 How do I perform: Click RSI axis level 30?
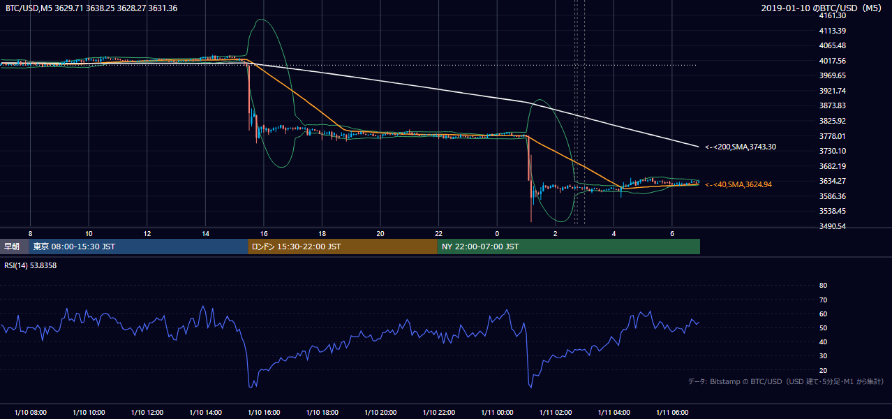tap(823, 356)
